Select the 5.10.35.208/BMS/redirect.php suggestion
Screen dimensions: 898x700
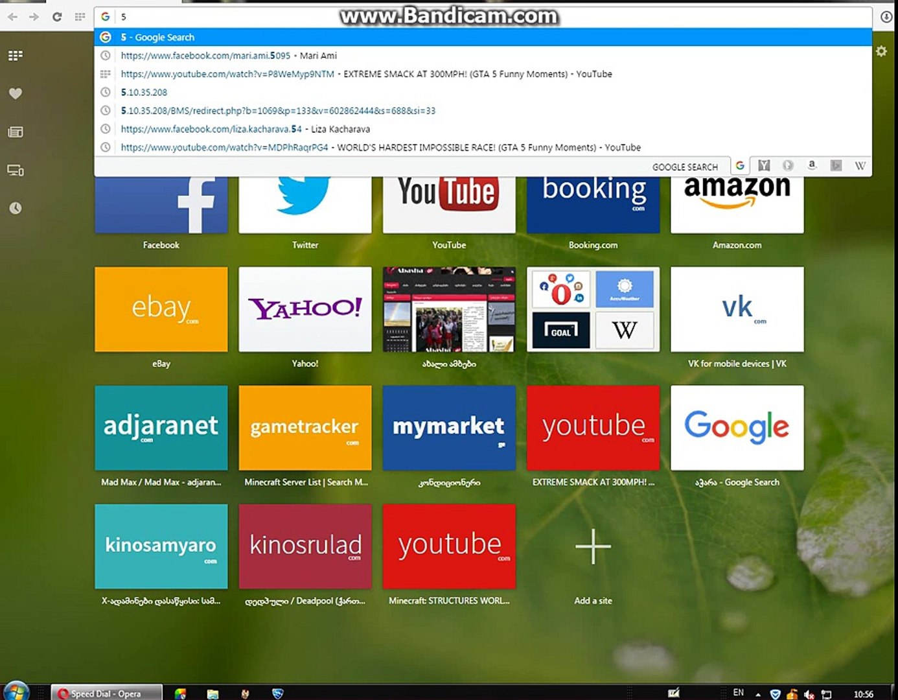pyautogui.click(x=483, y=111)
